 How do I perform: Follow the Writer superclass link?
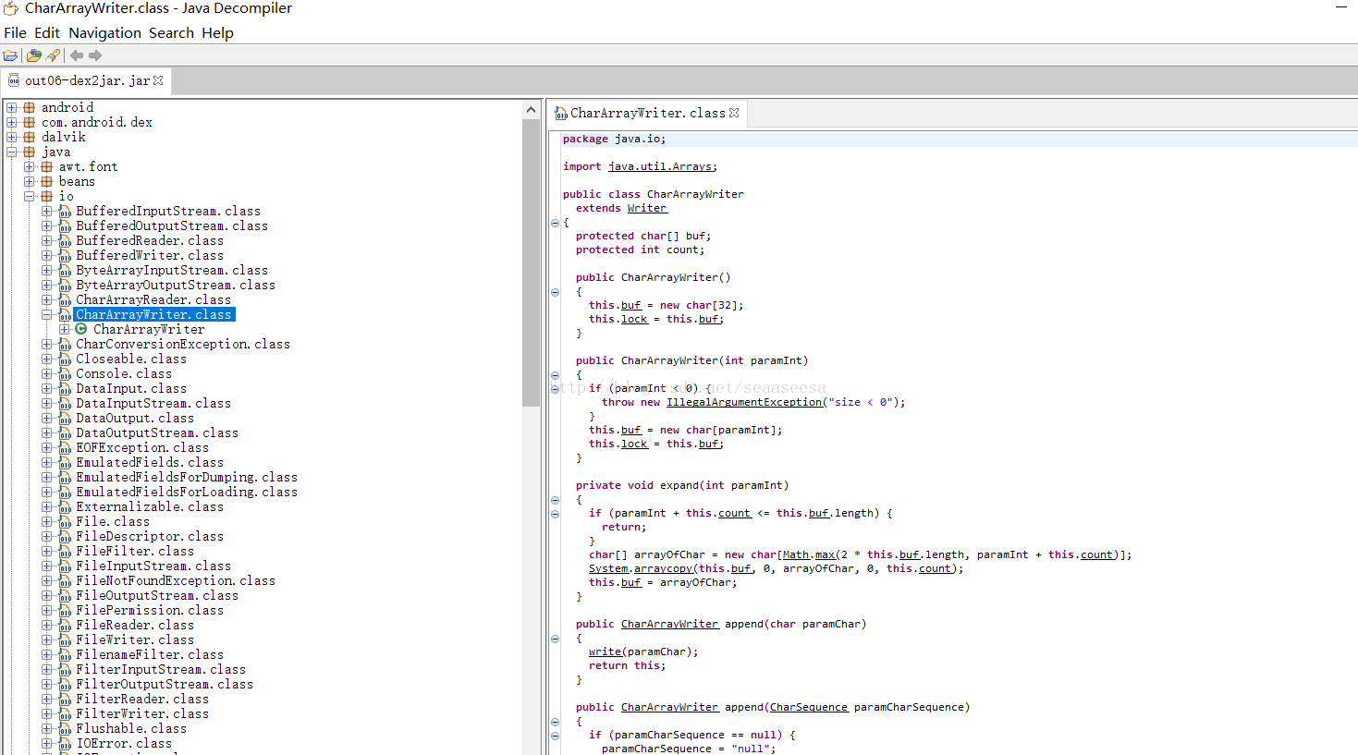tap(647, 208)
